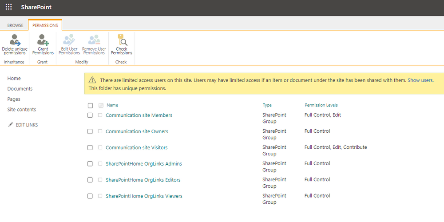The width and height of the screenshot is (444, 222).
Task: Click 'Full Control, Edit' text in Members row
Action: tap(322, 115)
